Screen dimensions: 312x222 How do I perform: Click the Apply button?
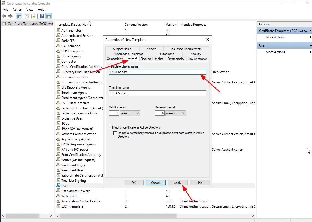[177, 183]
